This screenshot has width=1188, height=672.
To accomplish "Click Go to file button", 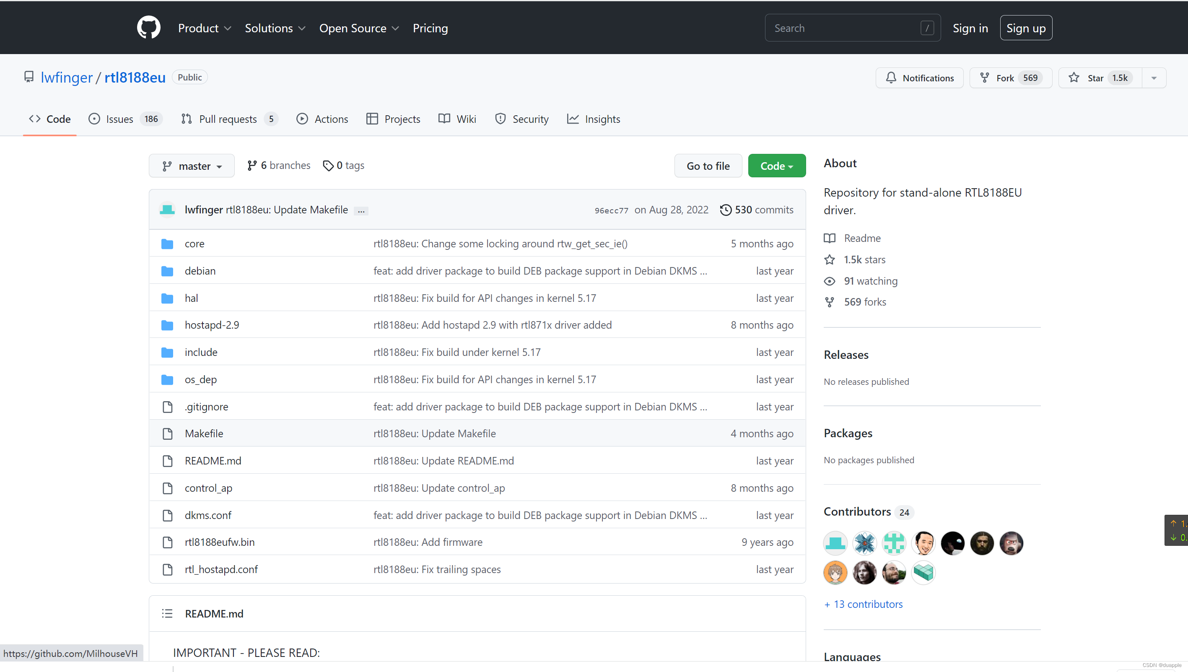I will 708,166.
